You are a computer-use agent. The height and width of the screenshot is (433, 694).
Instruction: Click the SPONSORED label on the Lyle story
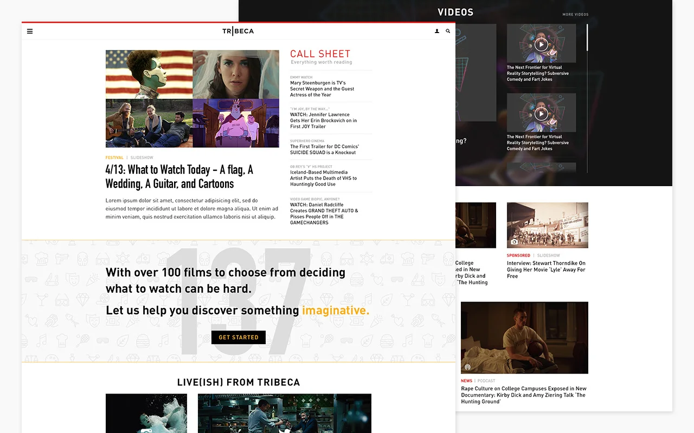[518, 255]
